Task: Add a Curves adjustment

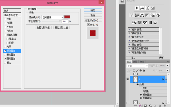Action: point(147,8)
